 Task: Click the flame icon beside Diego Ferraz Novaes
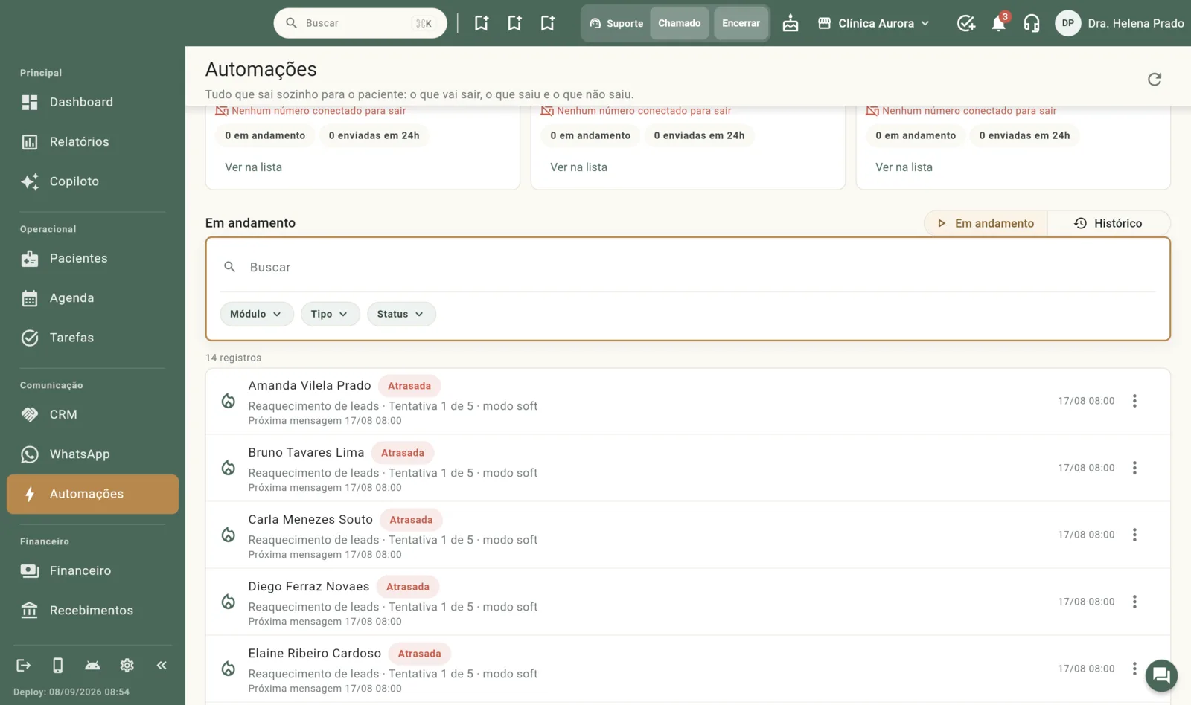(x=229, y=602)
